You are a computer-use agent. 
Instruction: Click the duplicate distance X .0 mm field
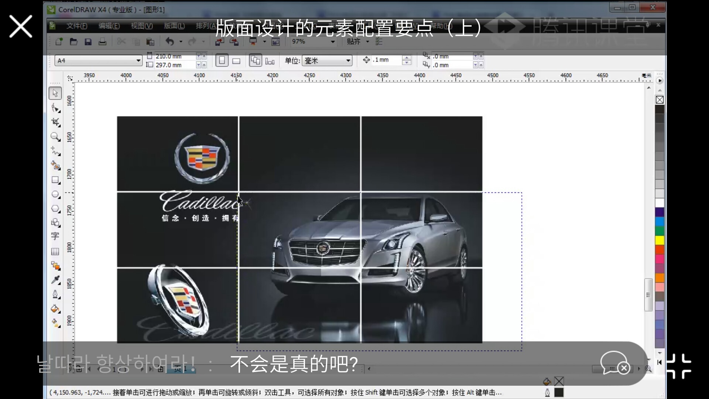(x=452, y=56)
